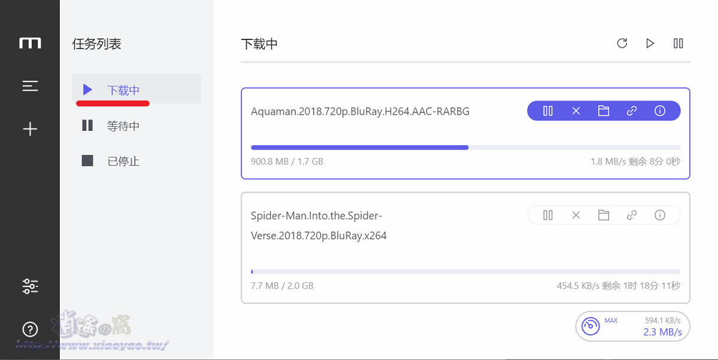Delete the Aquaman download task
The image size is (718, 360).
(x=576, y=111)
